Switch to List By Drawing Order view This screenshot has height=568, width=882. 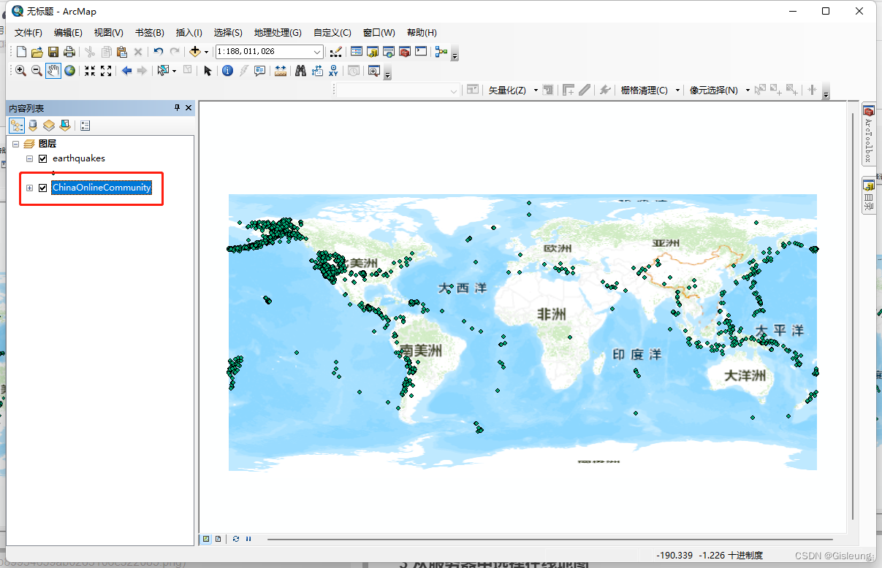(x=17, y=126)
